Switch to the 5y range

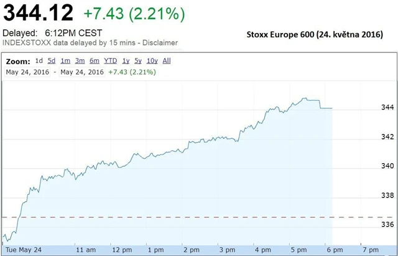(x=138, y=61)
